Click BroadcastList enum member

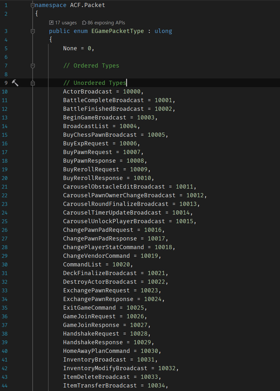tap(86, 126)
